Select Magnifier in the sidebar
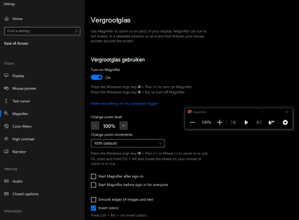Image resolution: width=299 pixels, height=220 pixels. [16, 114]
